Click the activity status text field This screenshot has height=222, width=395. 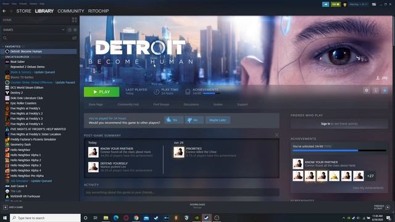pos(181,192)
